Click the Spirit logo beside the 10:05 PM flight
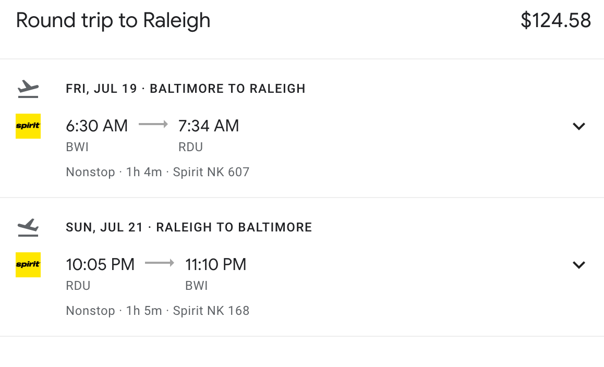This screenshot has width=604, height=367. [x=28, y=265]
